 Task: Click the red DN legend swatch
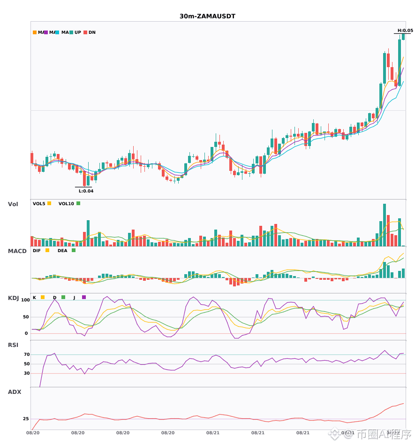(85, 32)
